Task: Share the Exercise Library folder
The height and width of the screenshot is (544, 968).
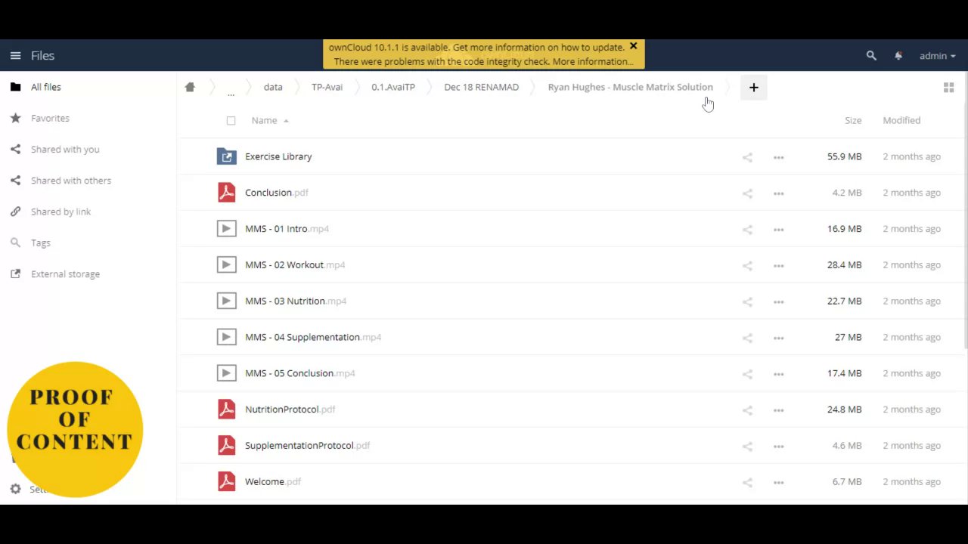Action: (747, 157)
